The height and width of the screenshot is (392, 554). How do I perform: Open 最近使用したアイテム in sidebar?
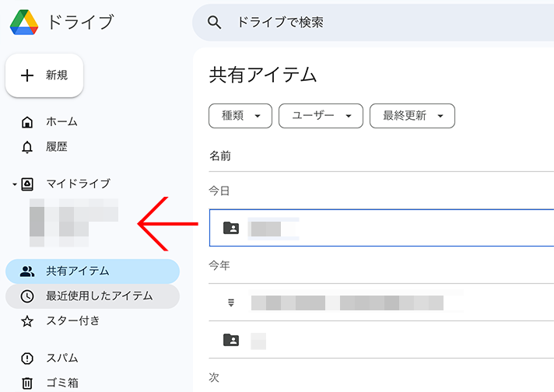click(98, 296)
